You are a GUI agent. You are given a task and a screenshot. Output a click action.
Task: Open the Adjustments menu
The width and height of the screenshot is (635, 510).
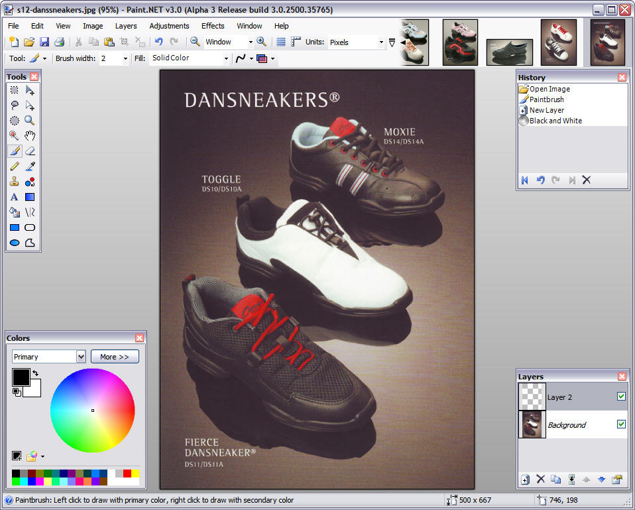coord(169,26)
